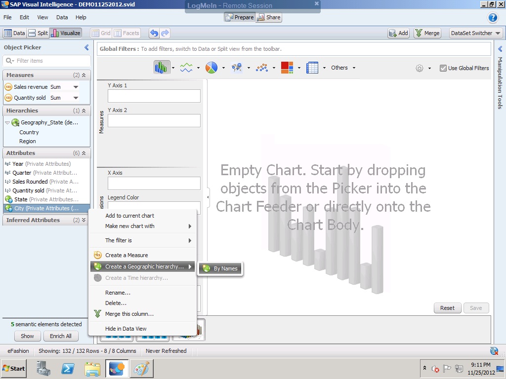The height and width of the screenshot is (379, 506).
Task: Open The filter is submenu
Action: [x=142, y=240]
